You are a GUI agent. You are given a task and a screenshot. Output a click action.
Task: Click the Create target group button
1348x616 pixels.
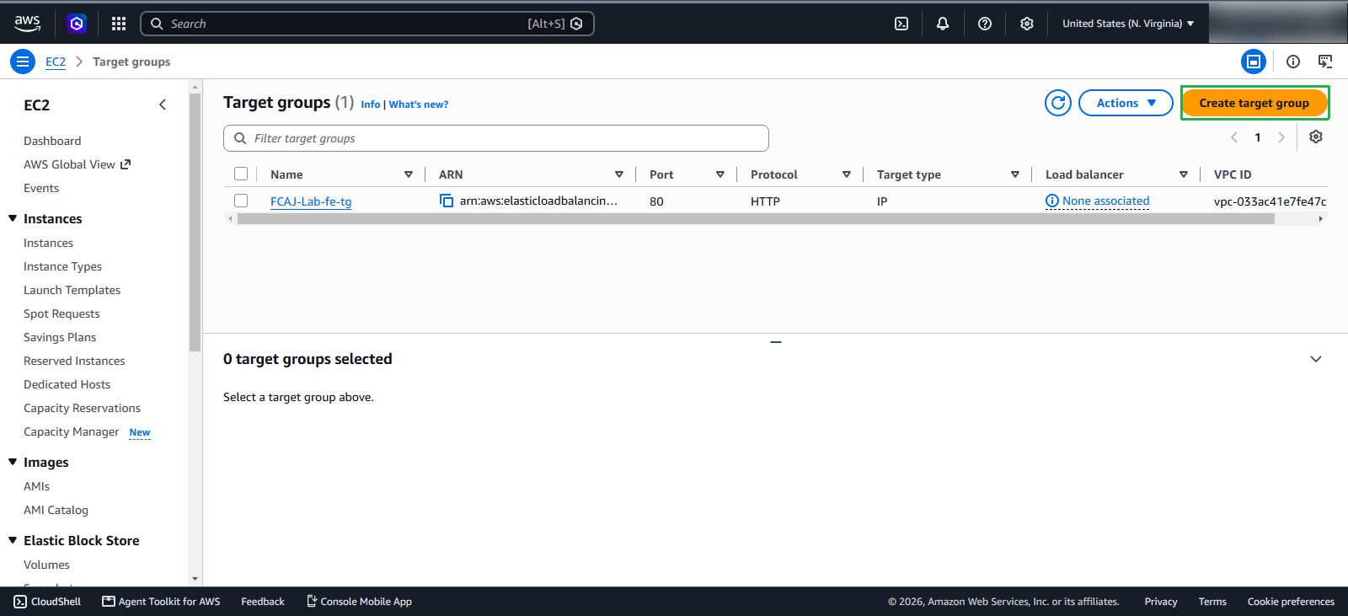[x=1254, y=103]
